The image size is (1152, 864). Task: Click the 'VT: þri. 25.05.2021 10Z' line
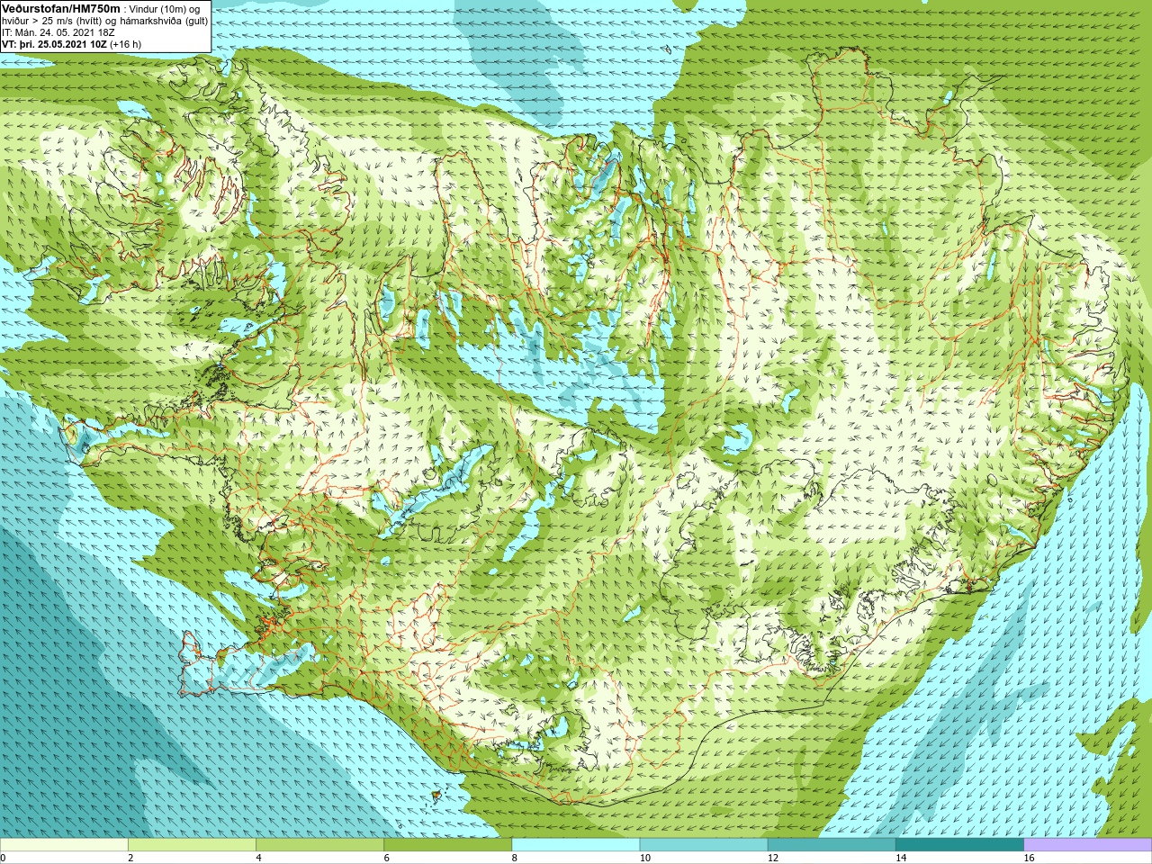click(55, 44)
